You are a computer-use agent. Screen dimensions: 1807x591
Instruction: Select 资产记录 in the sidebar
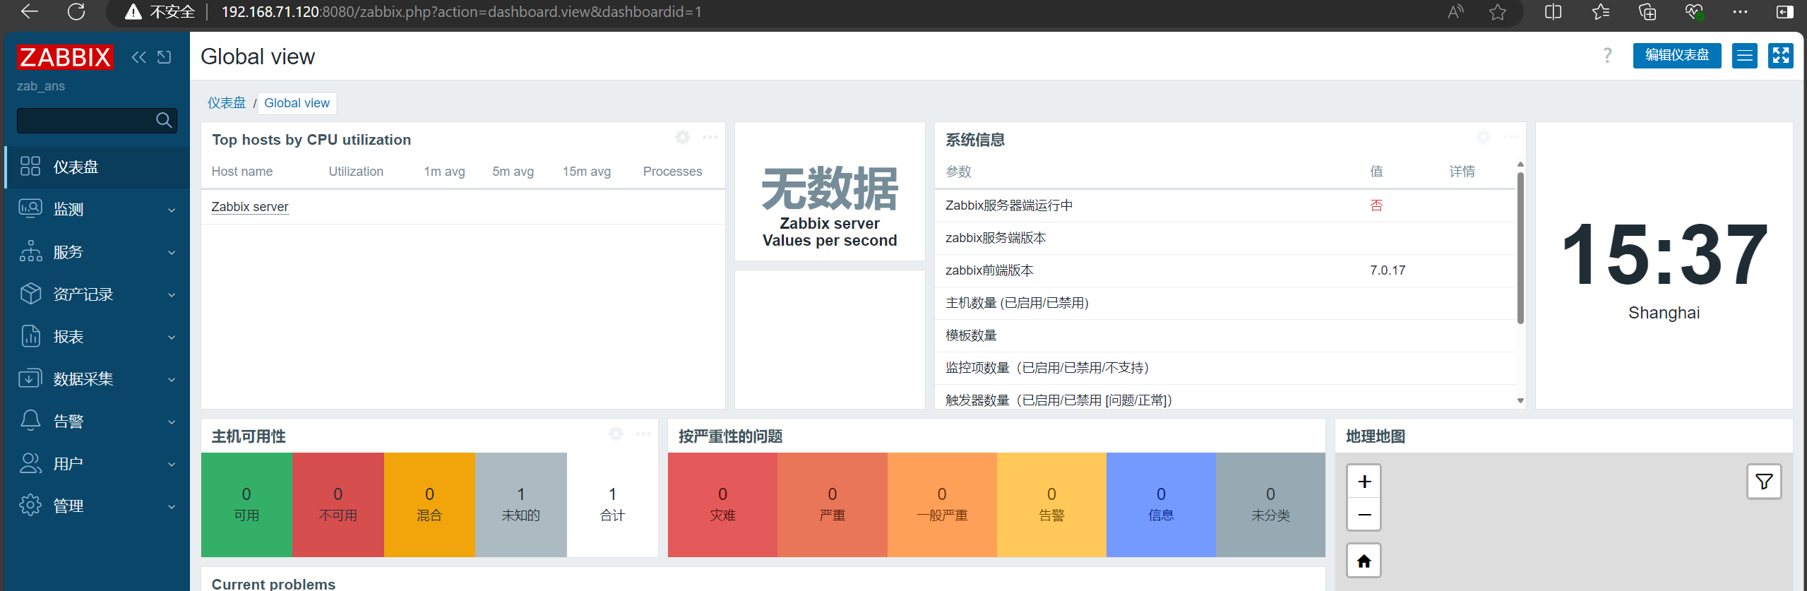tap(97, 294)
